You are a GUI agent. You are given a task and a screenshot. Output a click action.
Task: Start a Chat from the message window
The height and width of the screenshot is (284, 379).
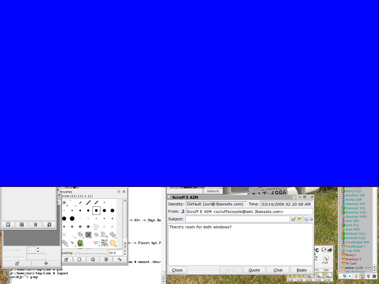click(278, 270)
